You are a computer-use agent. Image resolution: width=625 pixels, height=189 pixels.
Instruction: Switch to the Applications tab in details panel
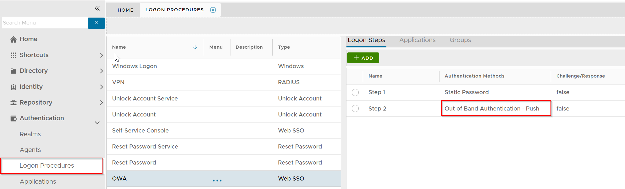[417, 40]
